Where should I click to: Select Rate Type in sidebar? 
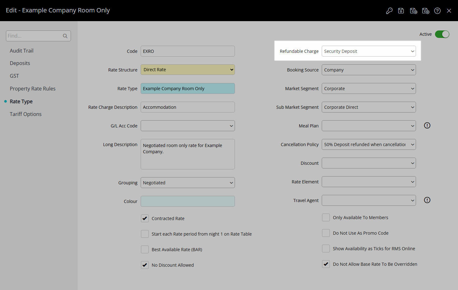point(21,101)
